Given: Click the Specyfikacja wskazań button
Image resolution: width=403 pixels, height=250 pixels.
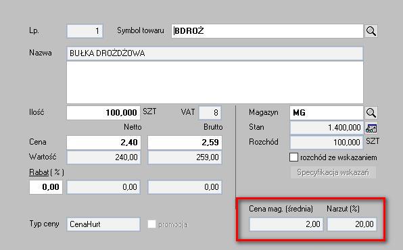Looking at the screenshot, I should tap(333, 172).
